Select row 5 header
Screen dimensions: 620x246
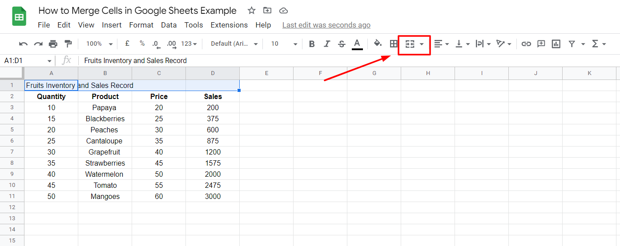(x=12, y=130)
